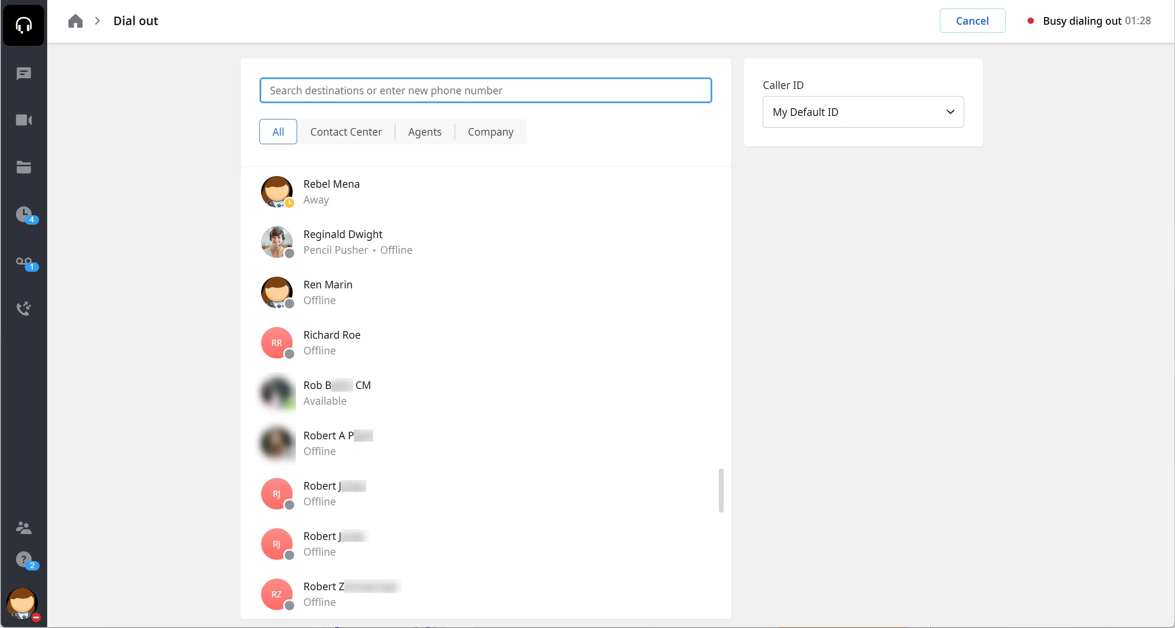1175x628 pixels.
Task: Select the Company filter tab
Action: pos(490,132)
